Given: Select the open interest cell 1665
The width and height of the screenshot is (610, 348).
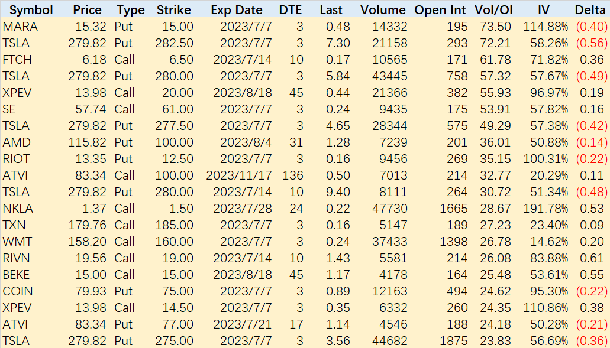Looking at the screenshot, I should 454,209.
